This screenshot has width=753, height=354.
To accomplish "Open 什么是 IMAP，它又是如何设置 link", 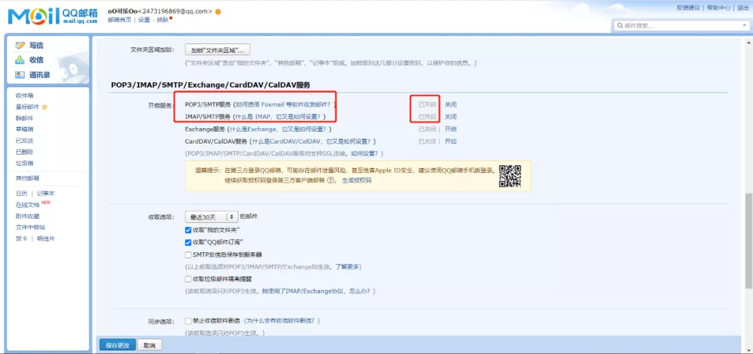I will [x=278, y=116].
